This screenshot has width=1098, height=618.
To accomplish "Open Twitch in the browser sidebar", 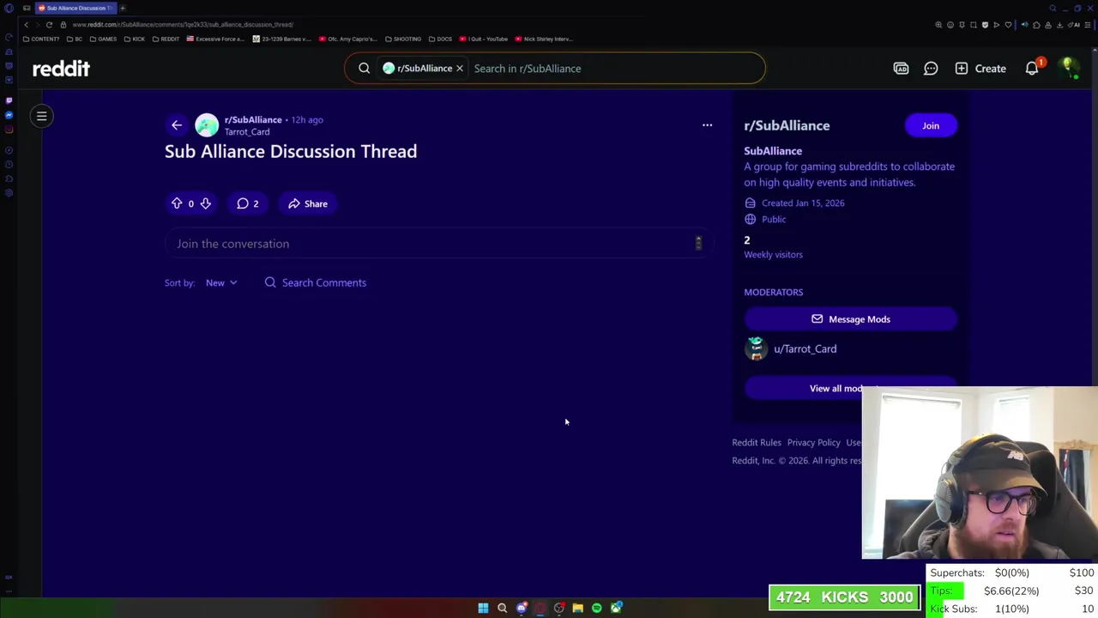I will tap(9, 100).
